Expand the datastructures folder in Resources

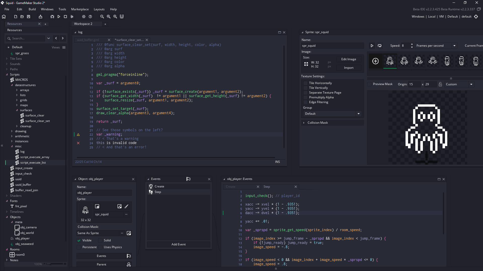tap(12, 85)
